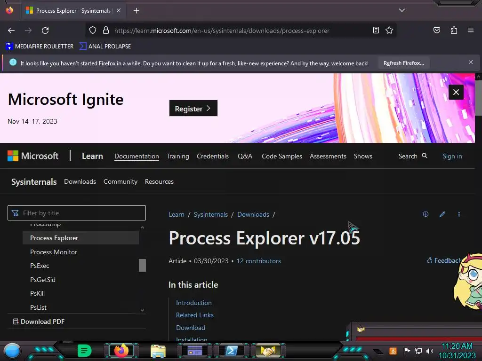Screen dimensions: 482x361
Task: Focus the Filter by title input
Action: [77, 213]
